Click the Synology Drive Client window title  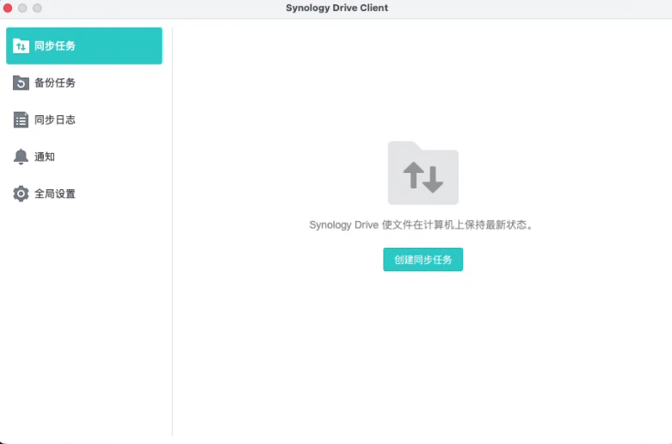pos(336,8)
